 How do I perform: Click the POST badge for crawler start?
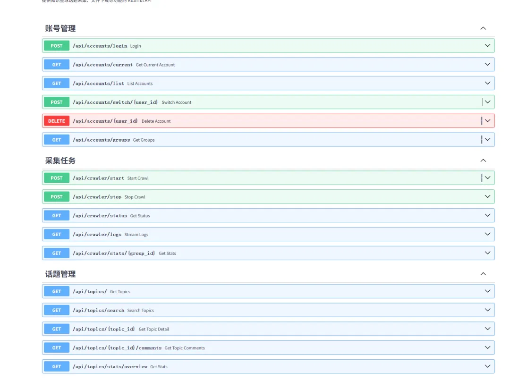tap(57, 178)
